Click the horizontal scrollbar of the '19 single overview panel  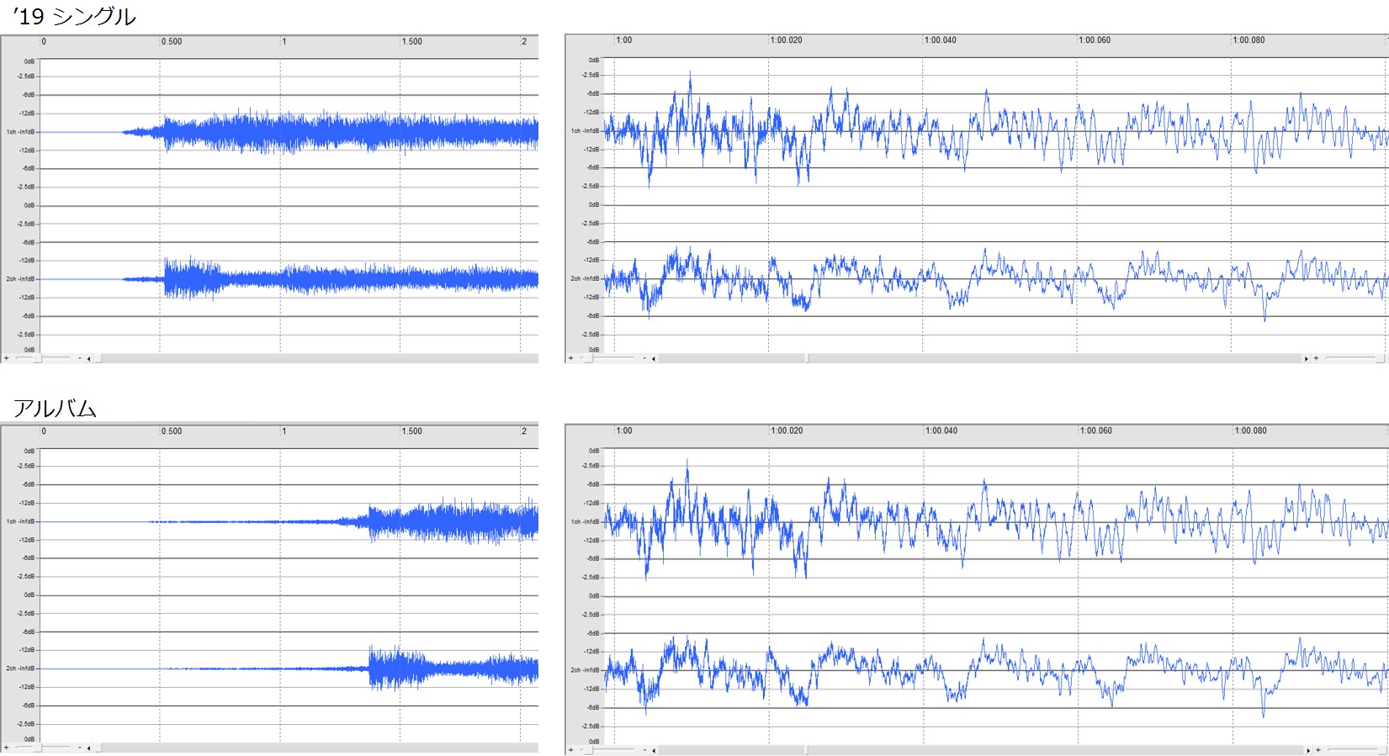(x=315, y=359)
